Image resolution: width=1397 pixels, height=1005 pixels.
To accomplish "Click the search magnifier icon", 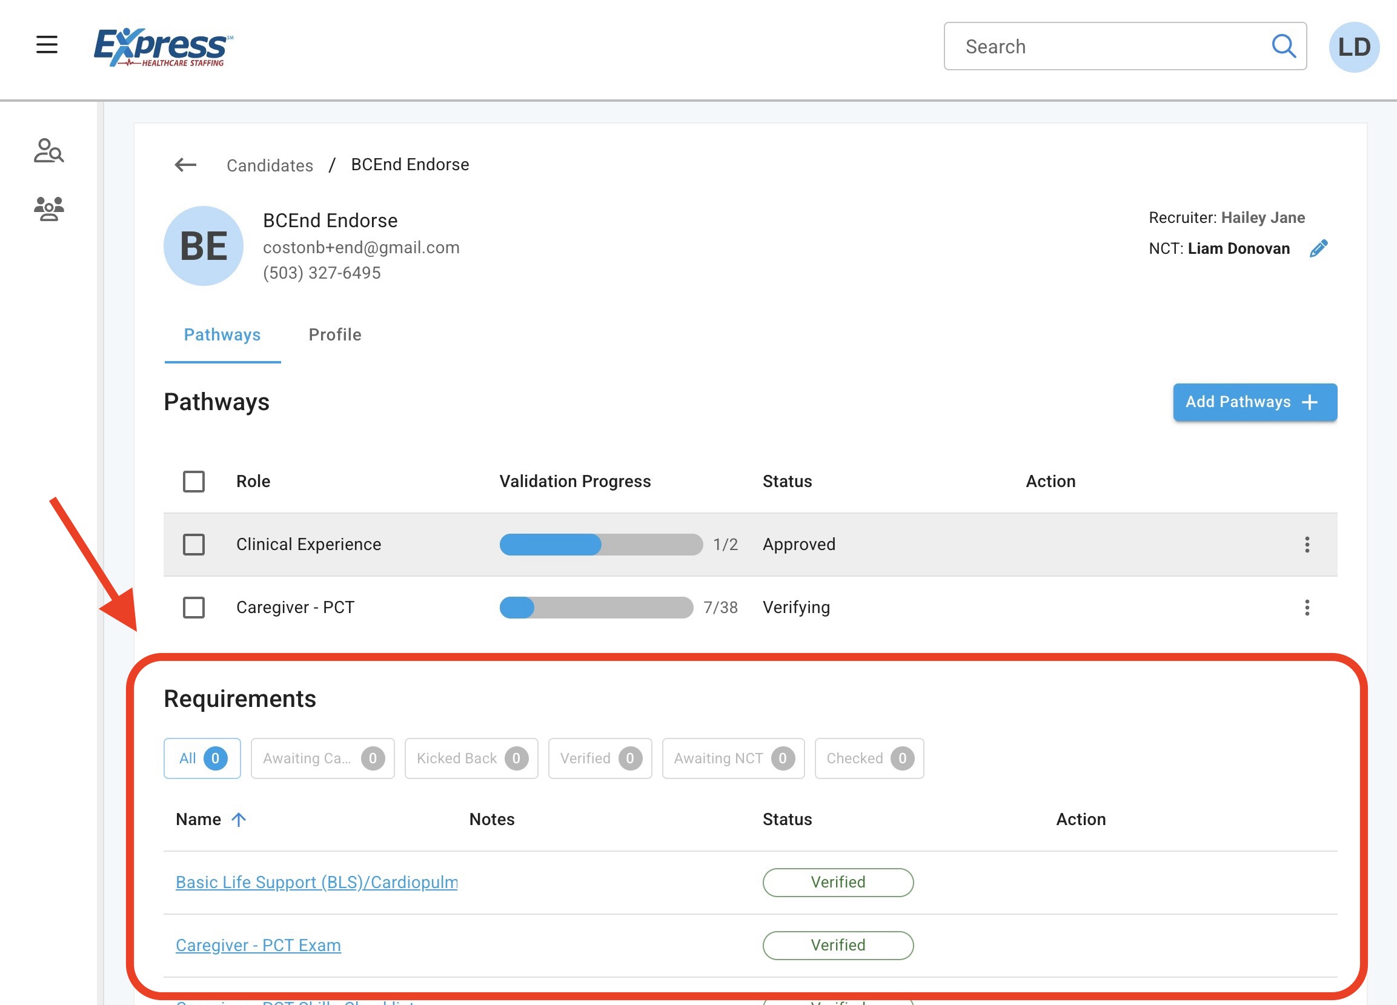I will pos(1284,46).
